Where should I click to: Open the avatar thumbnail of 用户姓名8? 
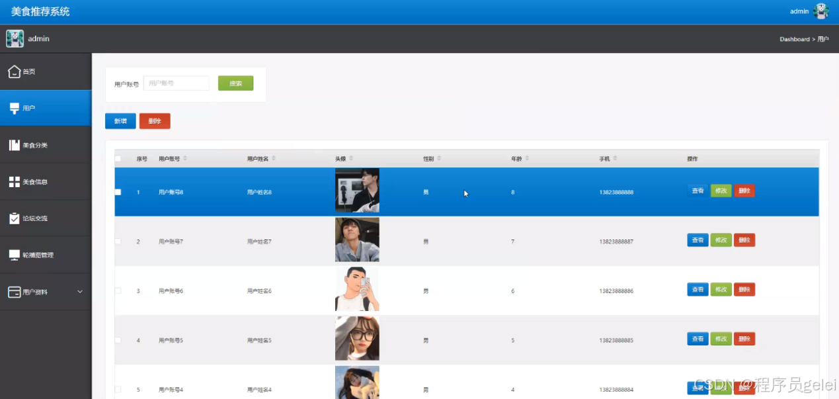click(357, 190)
